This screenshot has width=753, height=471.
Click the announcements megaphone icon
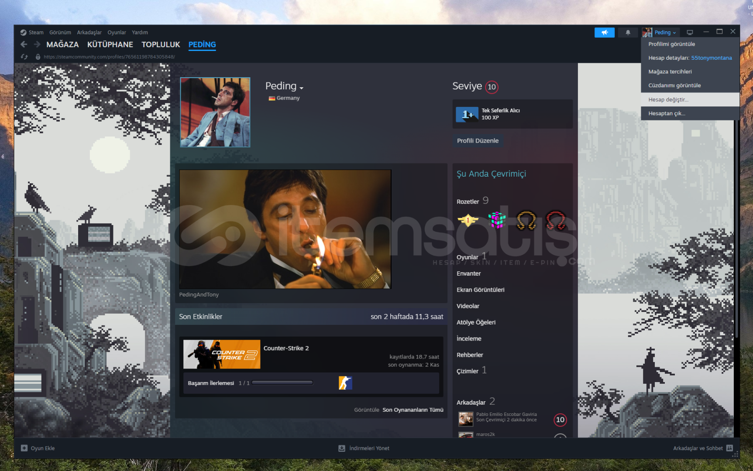coord(604,33)
